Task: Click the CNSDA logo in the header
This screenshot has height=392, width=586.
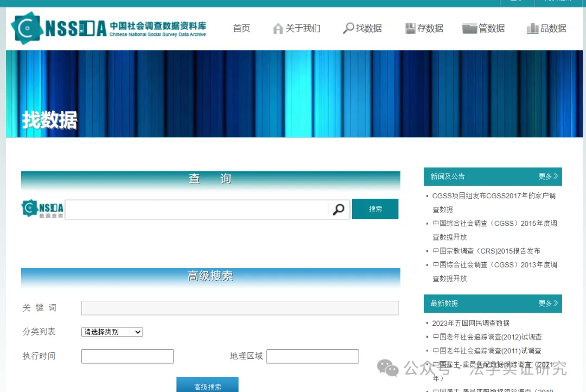Action: click(109, 28)
